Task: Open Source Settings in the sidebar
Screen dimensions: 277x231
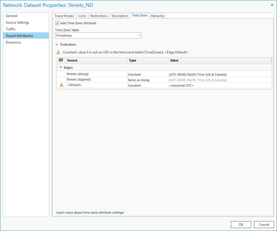Action: pos(17,23)
